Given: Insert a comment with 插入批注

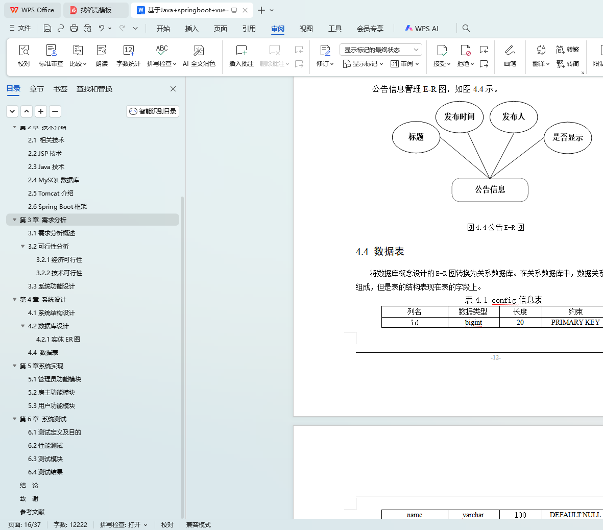Looking at the screenshot, I should [242, 55].
